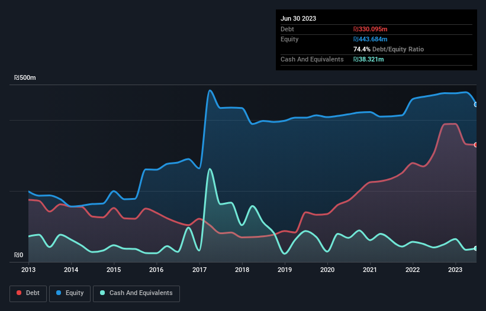
Task: Click the ₪443.684m equity value
Action: [371, 39]
